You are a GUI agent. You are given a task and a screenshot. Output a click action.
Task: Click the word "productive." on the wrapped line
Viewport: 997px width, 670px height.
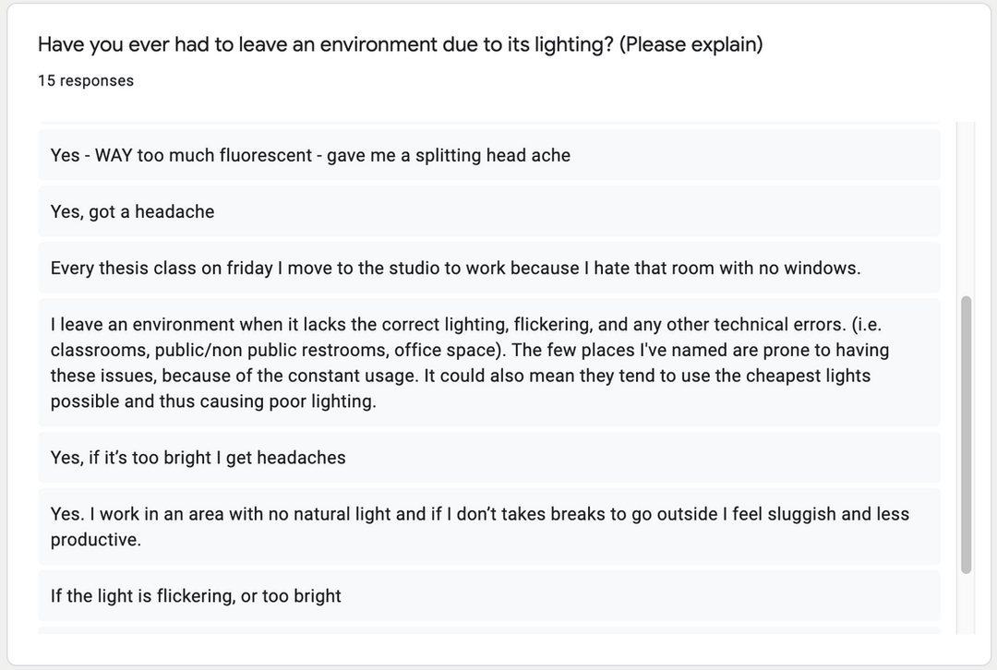(96, 540)
